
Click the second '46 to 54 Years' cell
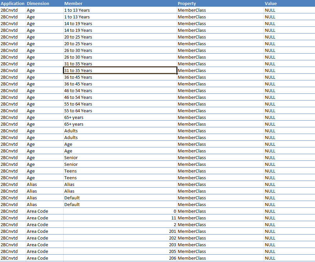tap(120, 97)
